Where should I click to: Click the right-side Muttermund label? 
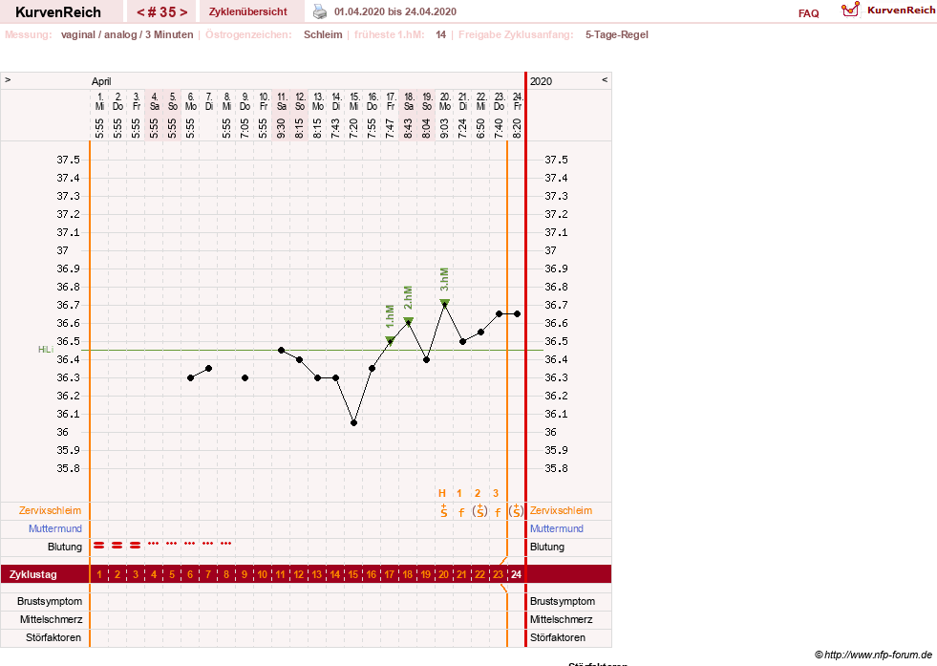[x=556, y=528]
